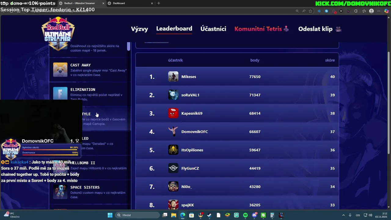Open the HILLBOMB II challenge
This screenshot has width=391, height=220.
point(83,163)
